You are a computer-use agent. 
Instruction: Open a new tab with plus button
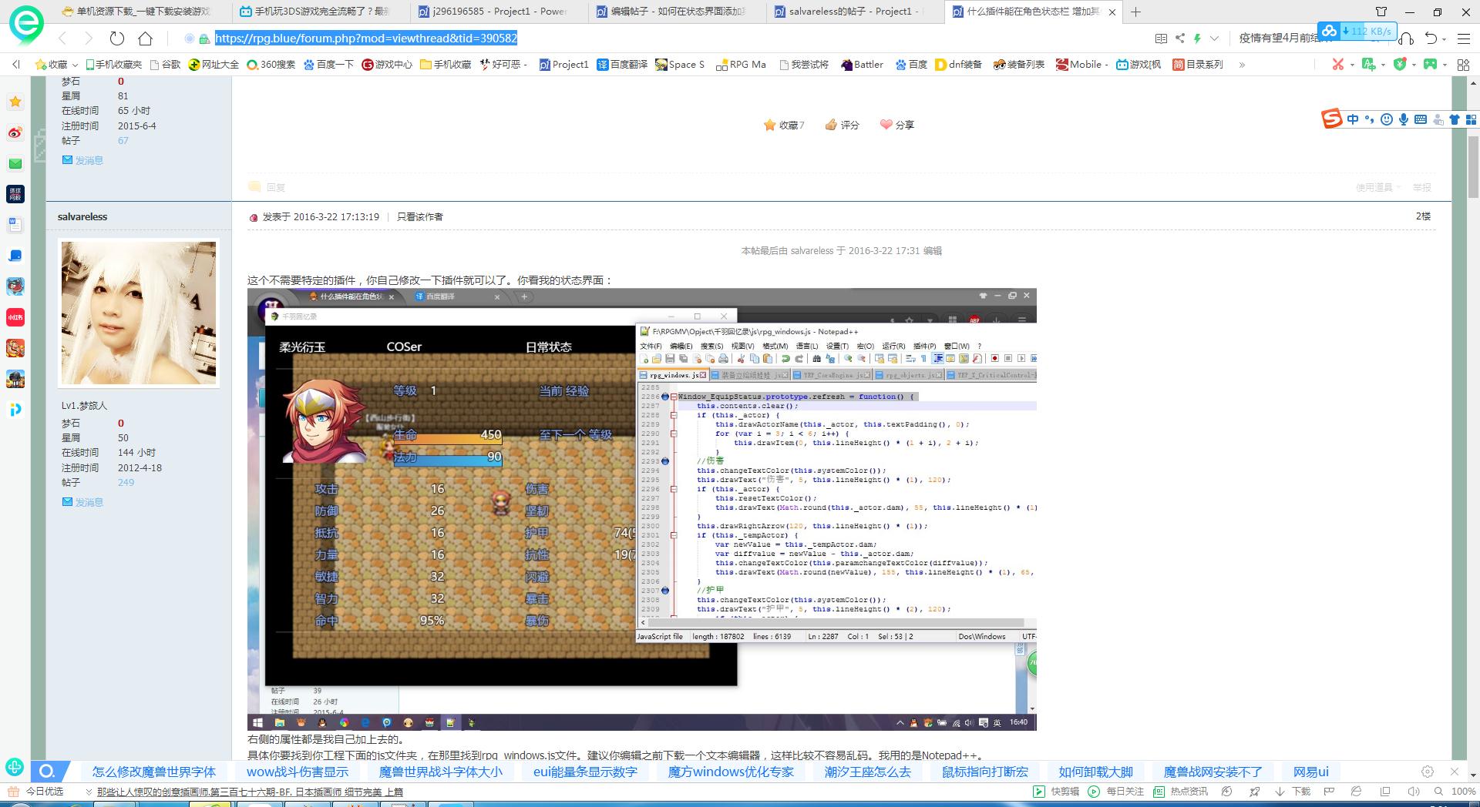pos(1136,12)
